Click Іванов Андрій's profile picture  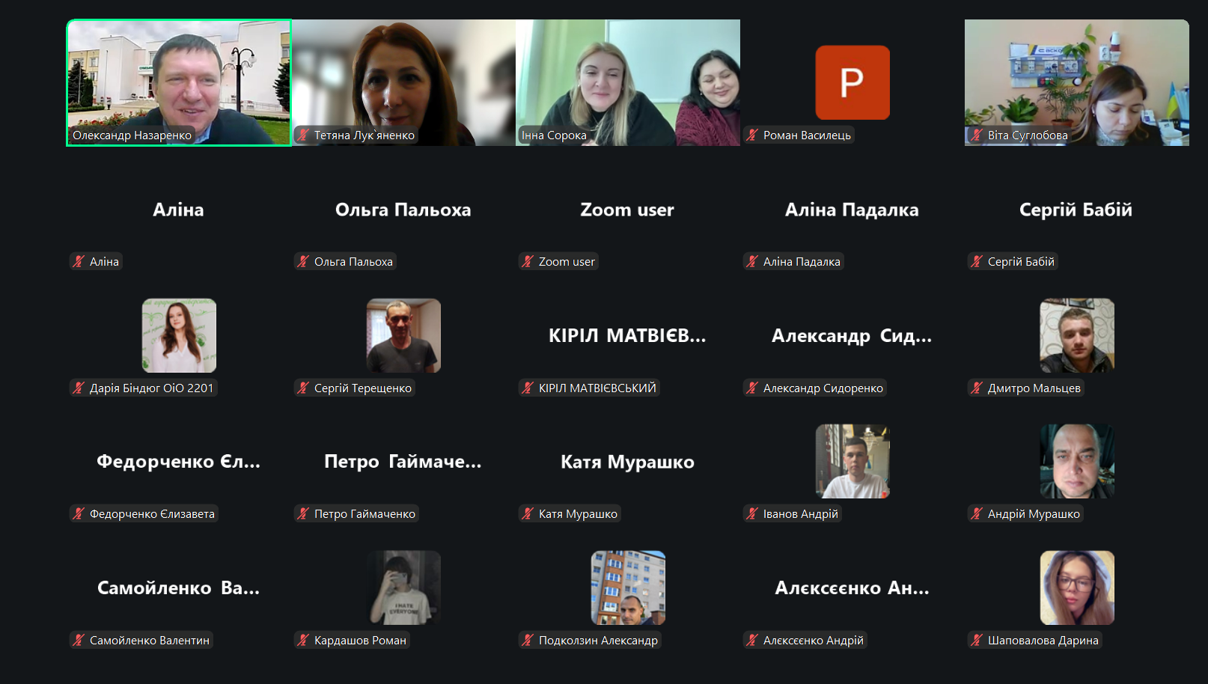coord(852,461)
